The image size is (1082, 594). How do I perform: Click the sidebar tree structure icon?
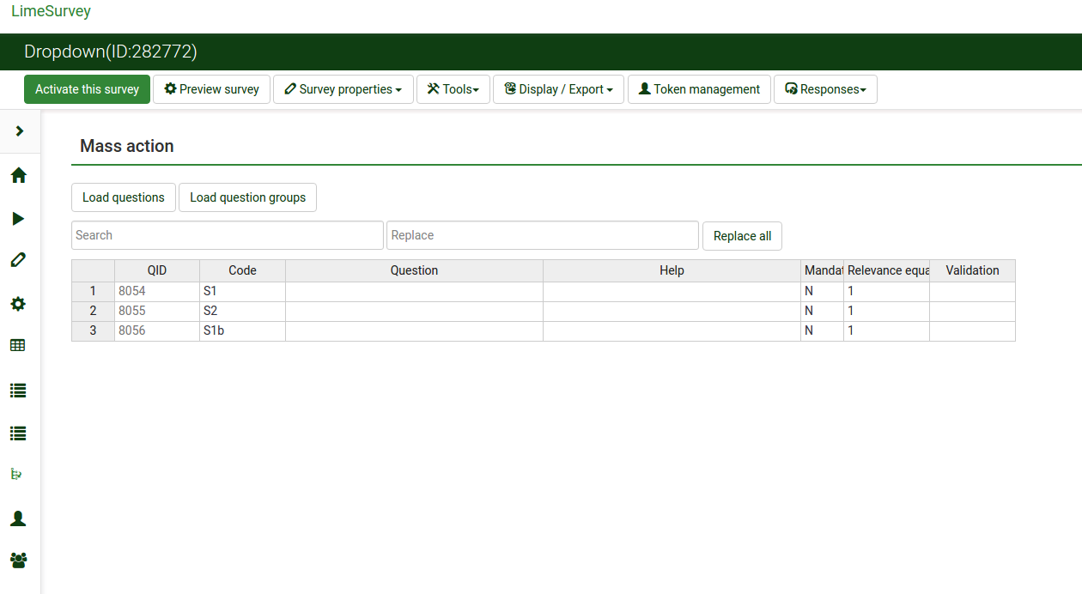[16, 474]
